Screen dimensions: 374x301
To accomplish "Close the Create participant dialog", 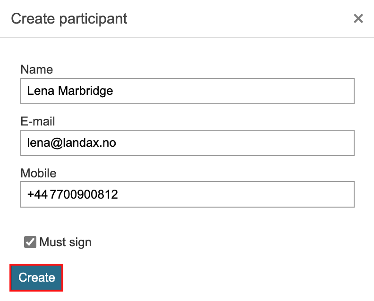I will 358,18.
